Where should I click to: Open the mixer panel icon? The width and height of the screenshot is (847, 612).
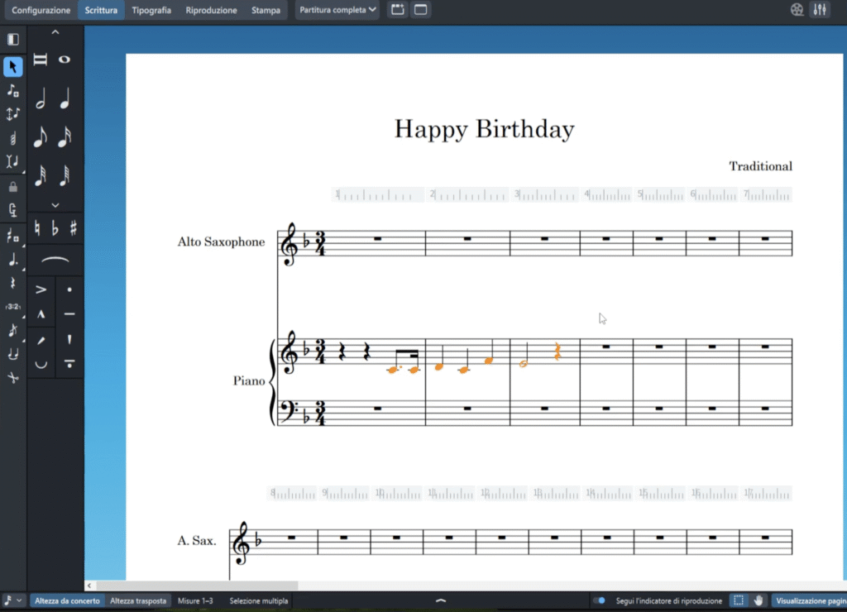[820, 10]
